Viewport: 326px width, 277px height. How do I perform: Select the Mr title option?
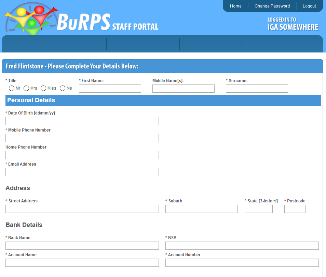[x=11, y=88]
